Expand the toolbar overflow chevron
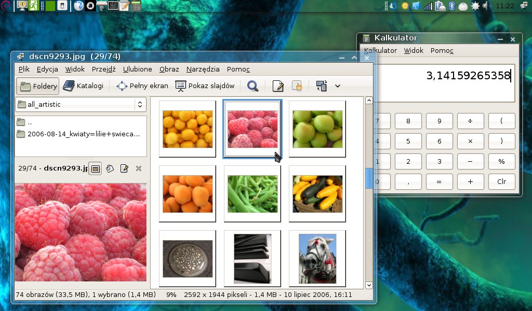Viewport: 532px width, 311px height. coord(338,86)
